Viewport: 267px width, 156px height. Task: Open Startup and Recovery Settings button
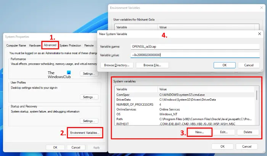(89, 121)
